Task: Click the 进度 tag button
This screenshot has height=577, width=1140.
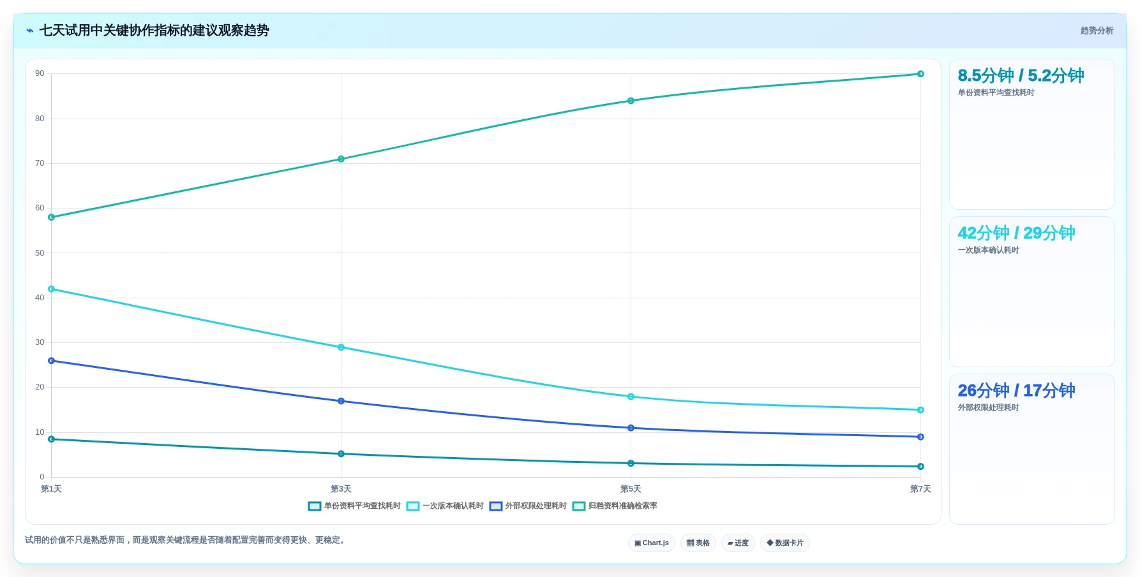Action: click(739, 543)
